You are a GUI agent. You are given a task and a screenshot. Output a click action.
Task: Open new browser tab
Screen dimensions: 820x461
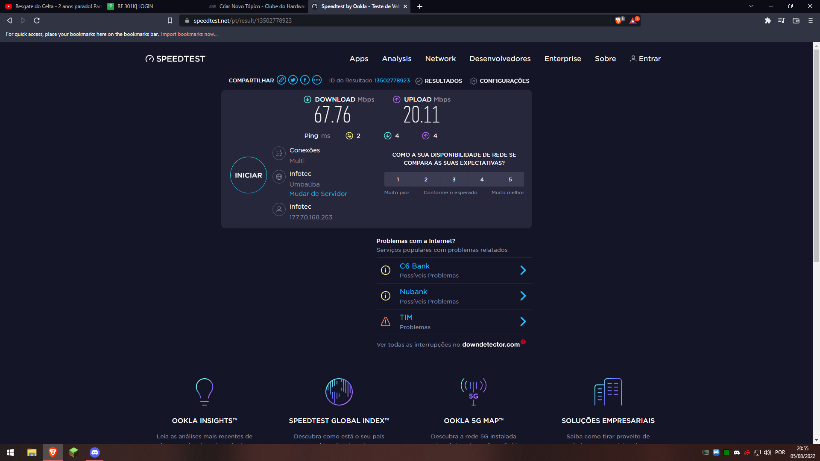point(420,6)
